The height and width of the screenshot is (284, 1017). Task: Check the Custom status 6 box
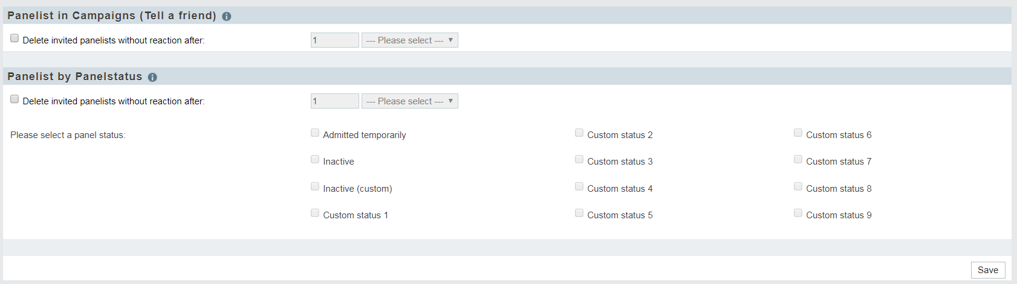click(798, 133)
